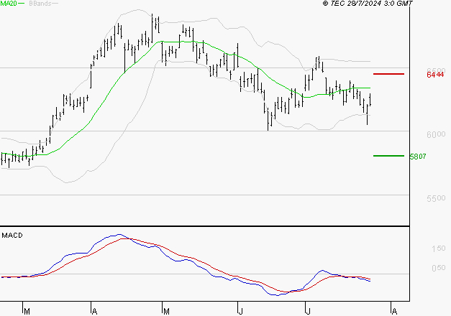Click the red 6444 resistance value
Image resolution: width=451 pixels, height=316 pixels.
tap(435, 75)
